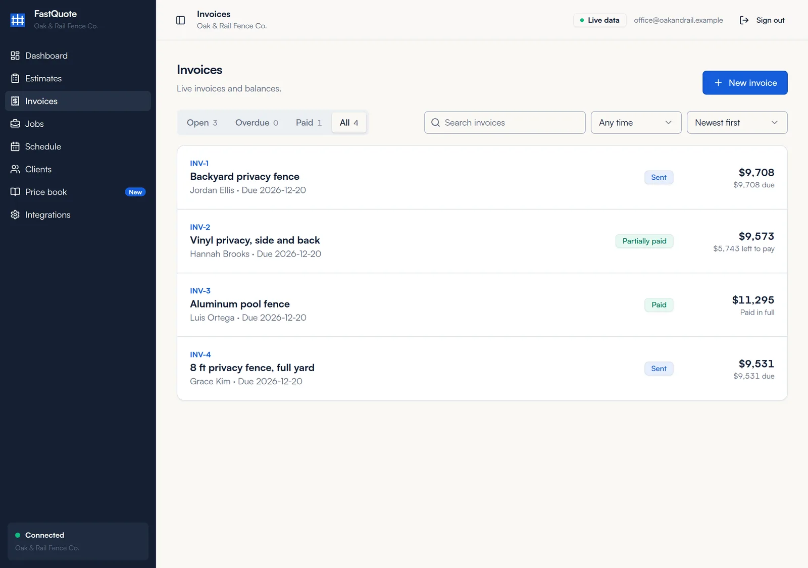Click the Paid in full text
Screen dimensions: 808x568
click(757, 313)
